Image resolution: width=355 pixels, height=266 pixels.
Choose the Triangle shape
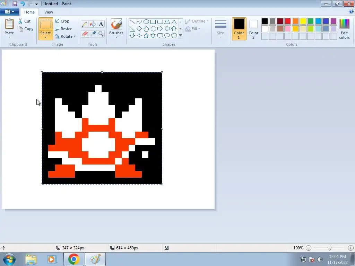click(174, 22)
